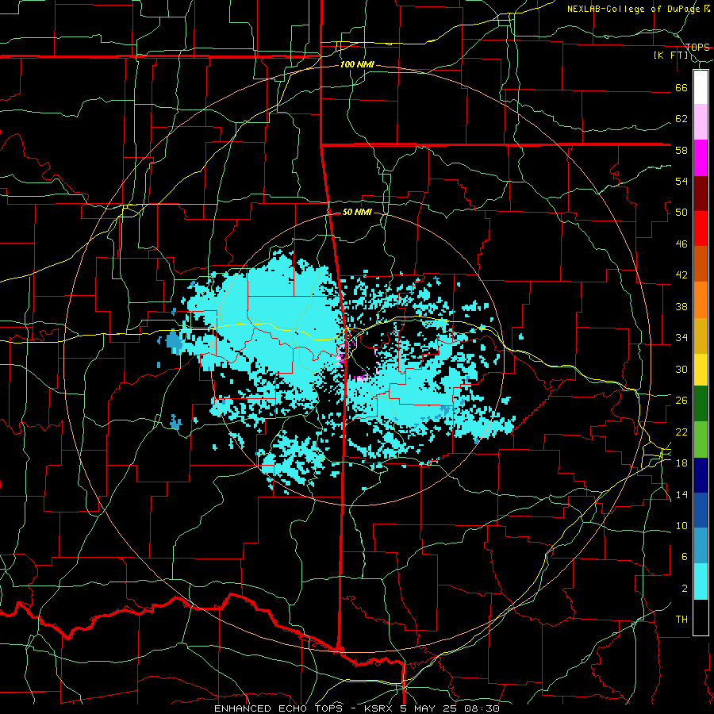Click the '50 NMI' range ring label
Image resolution: width=714 pixels, height=714 pixels.
[357, 212]
